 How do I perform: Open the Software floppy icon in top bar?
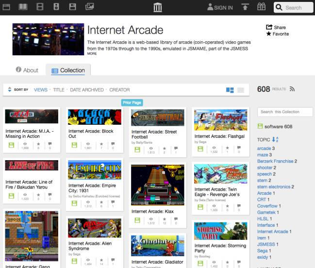pos(72,7)
